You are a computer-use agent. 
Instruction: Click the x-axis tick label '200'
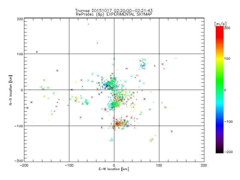[x=204, y=165]
